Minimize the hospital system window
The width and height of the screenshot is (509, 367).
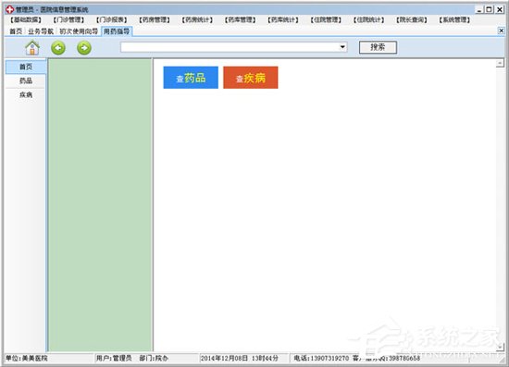(479, 9)
